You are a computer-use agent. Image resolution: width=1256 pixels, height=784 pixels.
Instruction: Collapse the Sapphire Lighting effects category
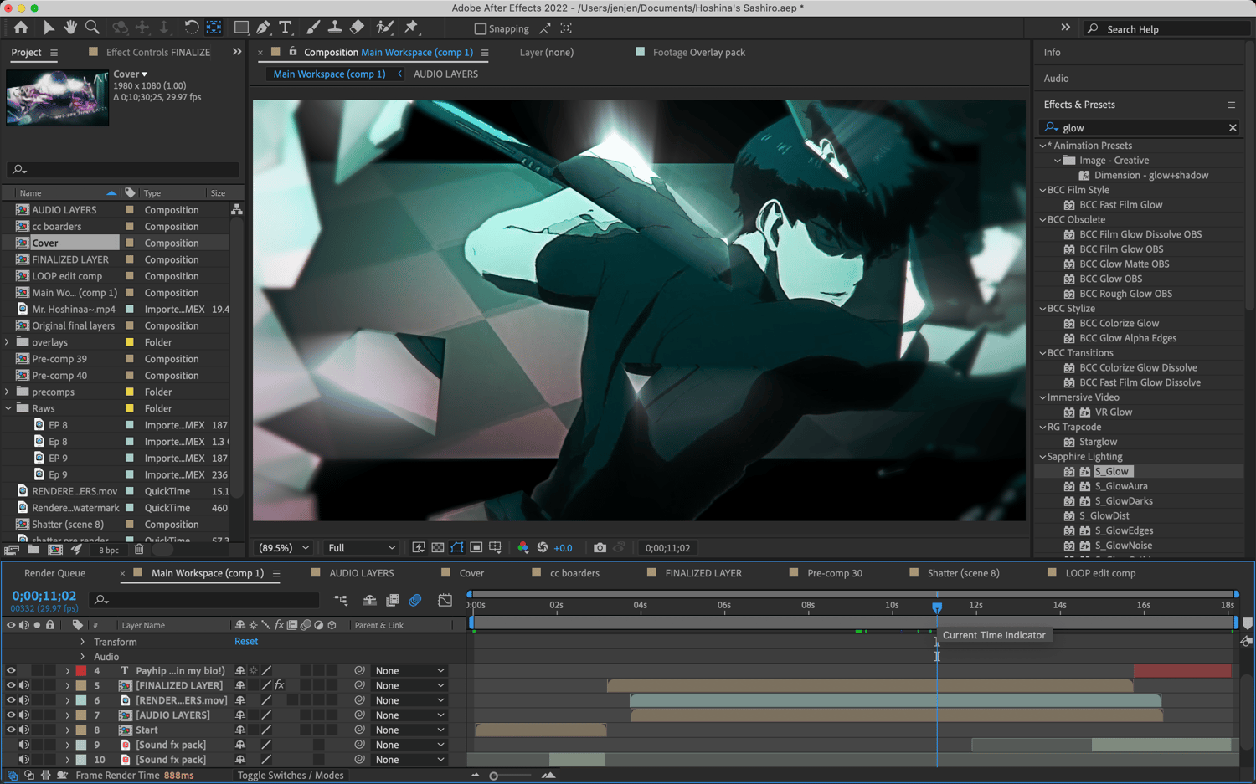[x=1042, y=457]
